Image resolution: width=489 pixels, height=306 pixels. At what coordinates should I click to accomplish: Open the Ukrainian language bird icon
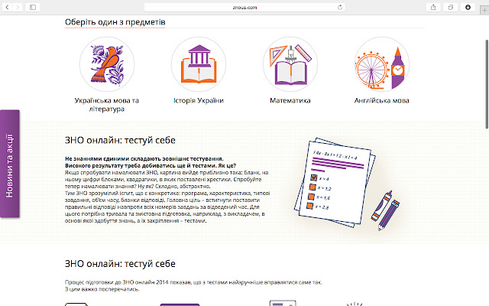[x=107, y=64]
